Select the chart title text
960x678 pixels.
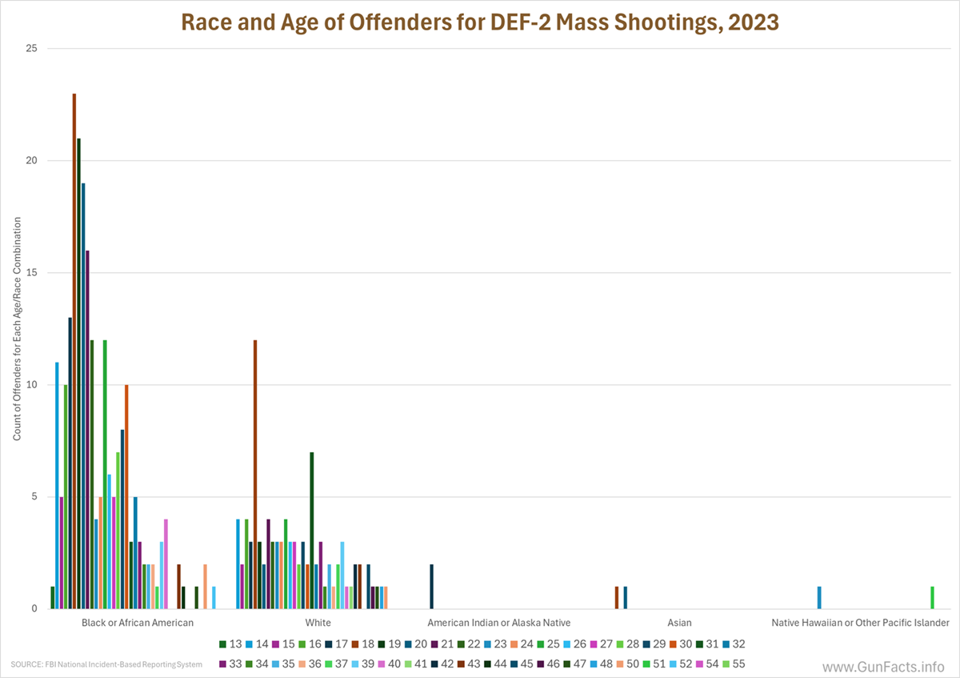(x=480, y=22)
